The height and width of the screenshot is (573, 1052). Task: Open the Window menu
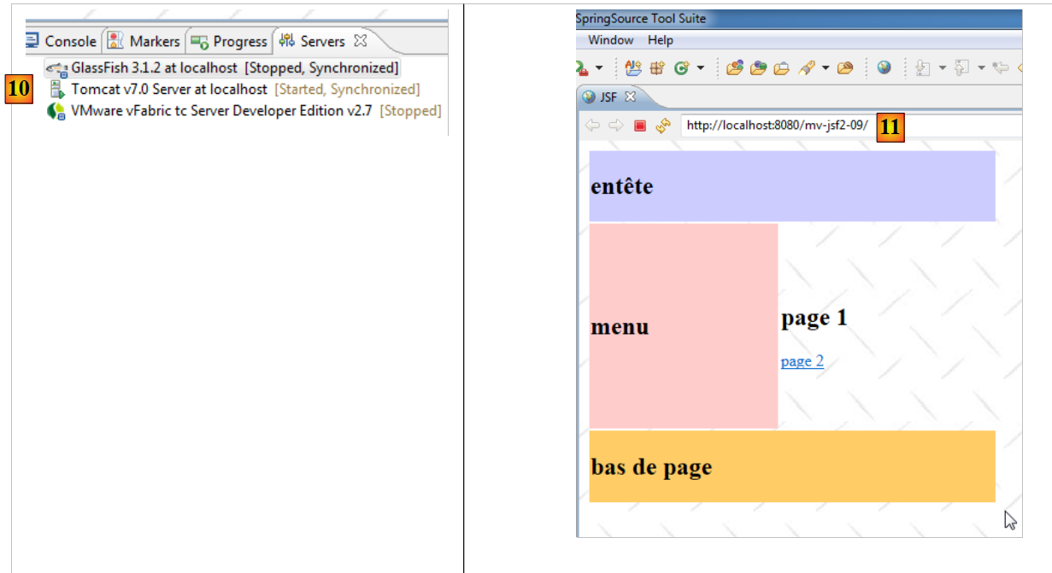click(610, 40)
